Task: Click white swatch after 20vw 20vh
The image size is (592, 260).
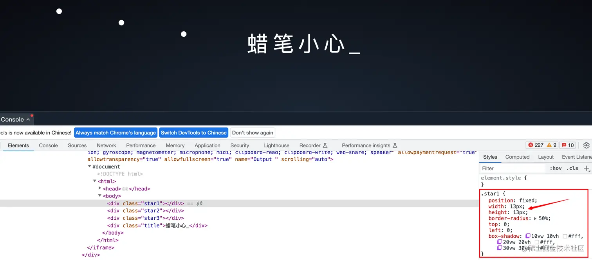Action: (x=537, y=242)
